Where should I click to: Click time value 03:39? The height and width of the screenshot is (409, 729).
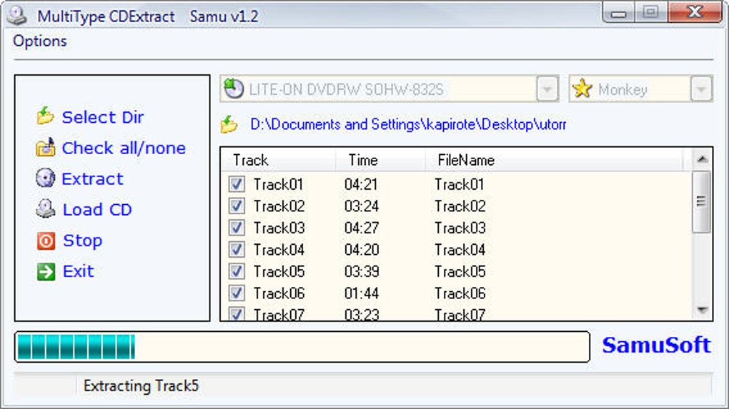tap(361, 271)
